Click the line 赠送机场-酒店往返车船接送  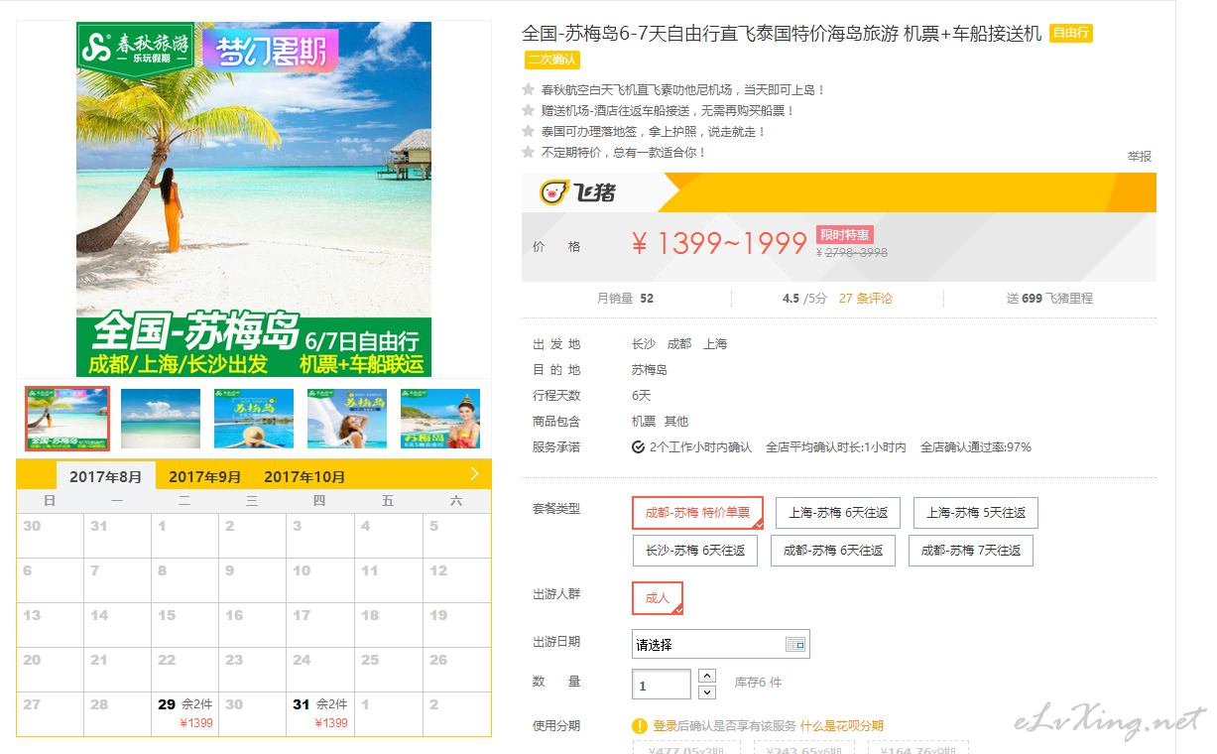point(668,111)
